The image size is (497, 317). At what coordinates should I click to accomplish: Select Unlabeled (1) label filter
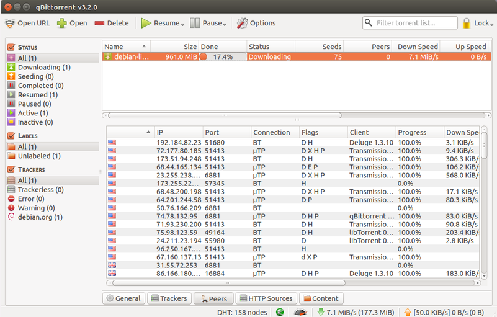[39, 156]
